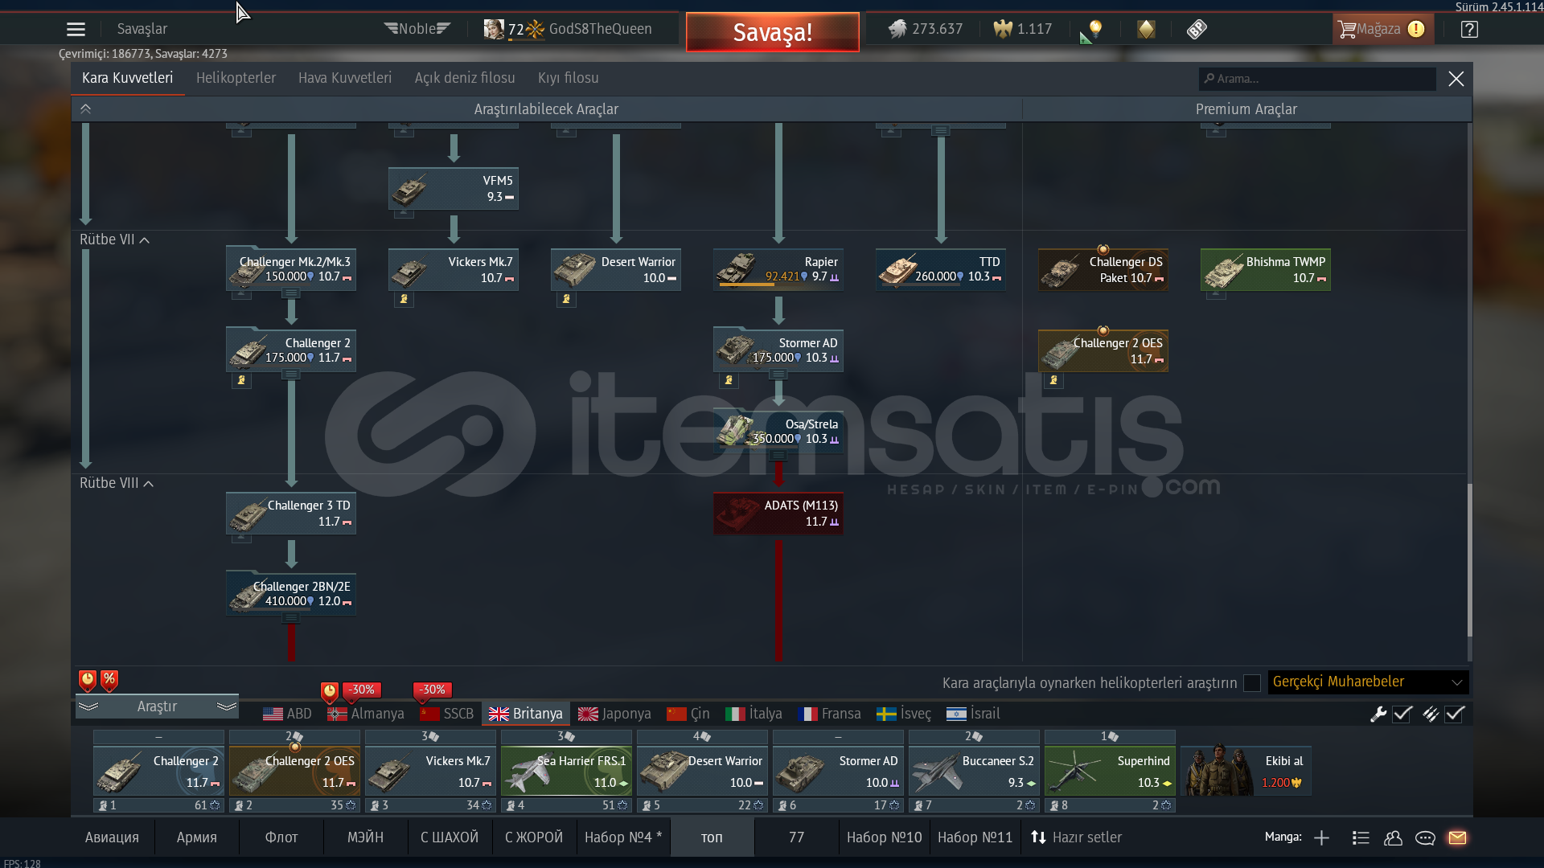1544x868 pixels.
Task: Select the ADATS (M113) vehicle
Action: (x=778, y=514)
